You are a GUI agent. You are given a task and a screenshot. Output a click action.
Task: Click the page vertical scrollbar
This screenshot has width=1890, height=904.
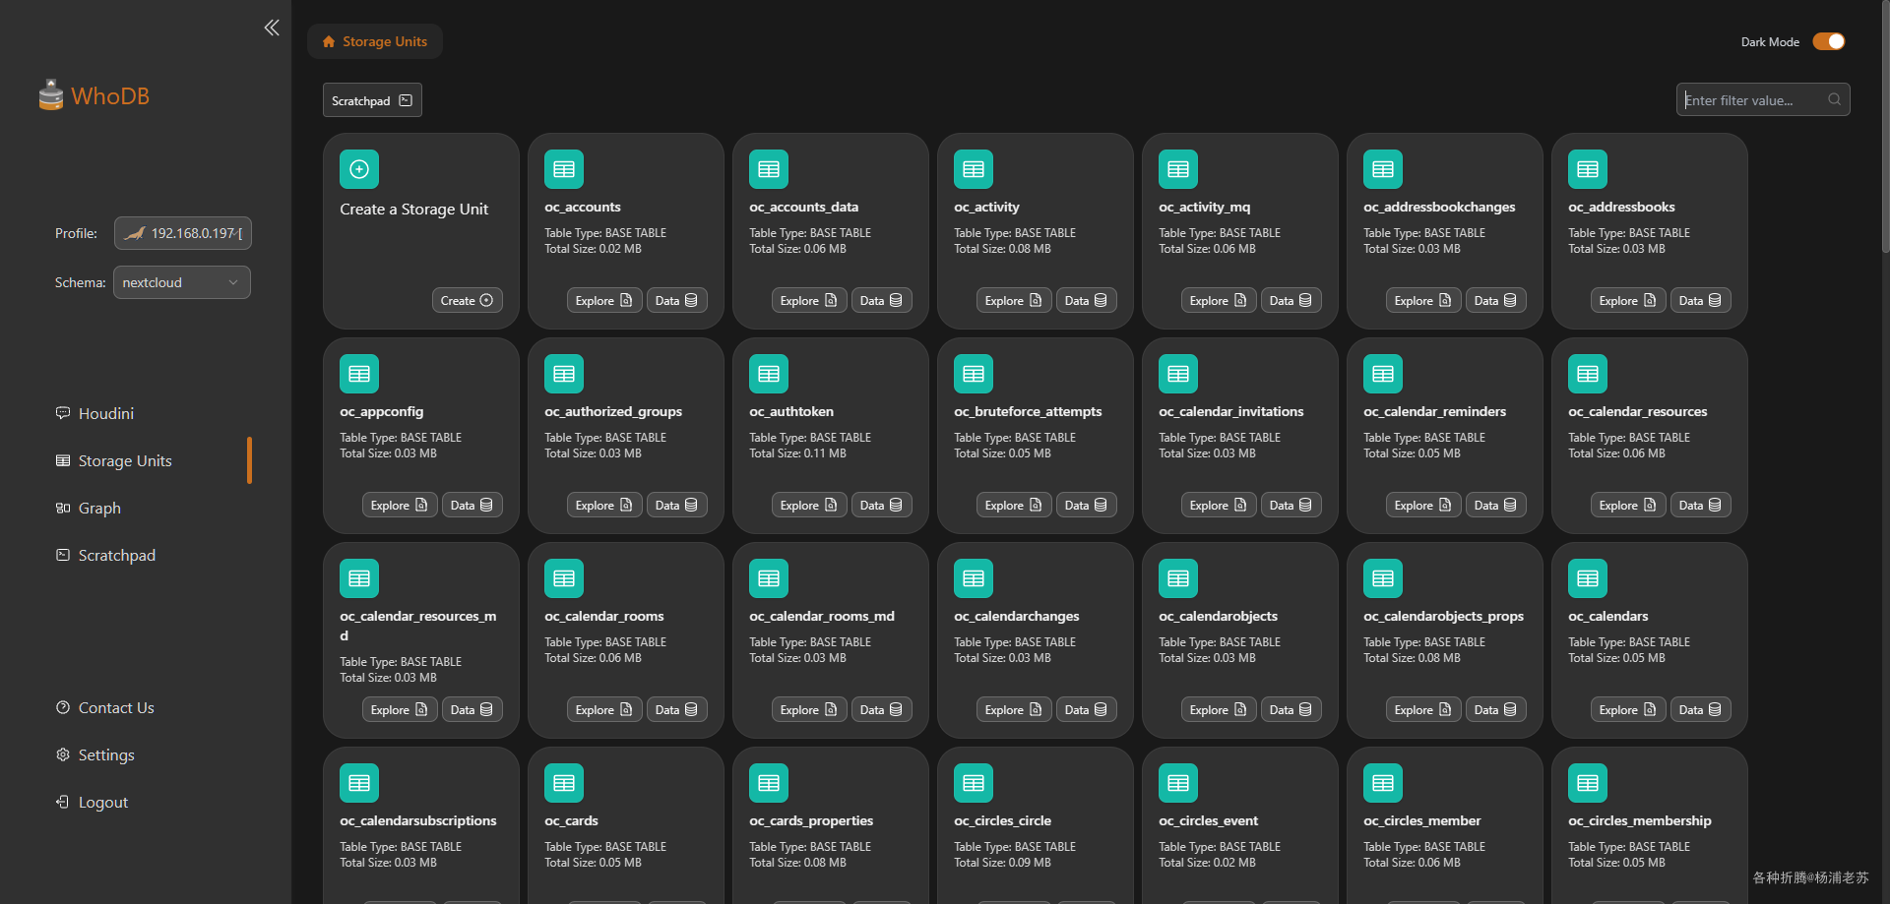[x=1885, y=128]
